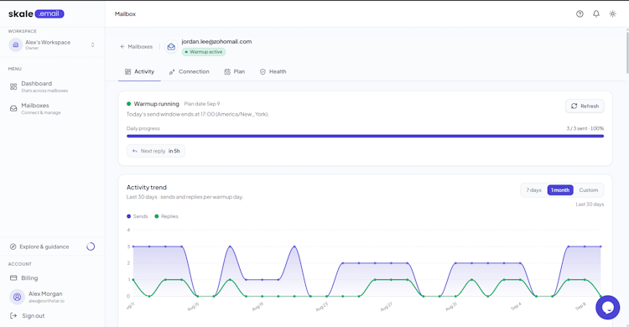
Task: Click the Daily progress bar
Action: (365, 136)
